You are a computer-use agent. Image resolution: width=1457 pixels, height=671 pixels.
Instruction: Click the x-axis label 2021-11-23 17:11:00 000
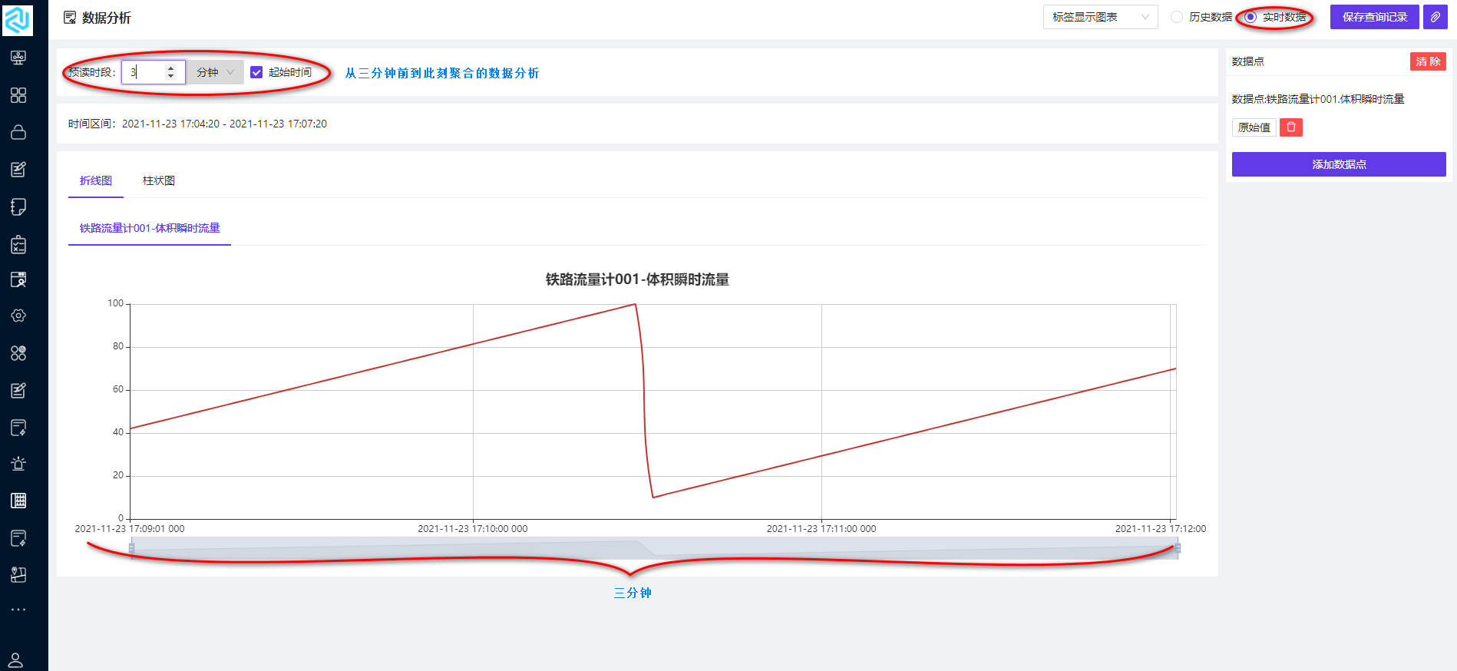pos(821,528)
